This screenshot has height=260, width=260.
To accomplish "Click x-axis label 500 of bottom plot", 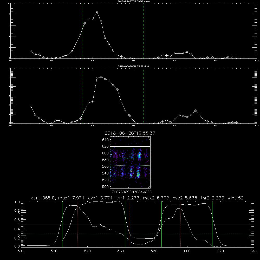I will tap(21, 251).
